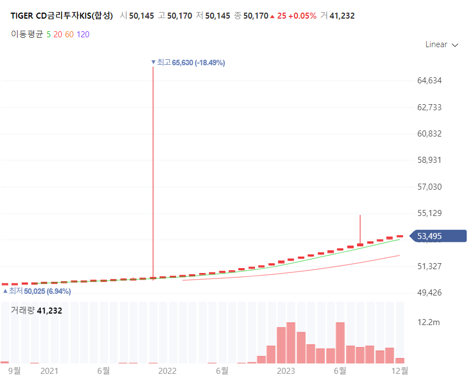Click the TIGER CD금리투자KIS(합성) title
This screenshot has height=381, width=470.
pos(62,15)
